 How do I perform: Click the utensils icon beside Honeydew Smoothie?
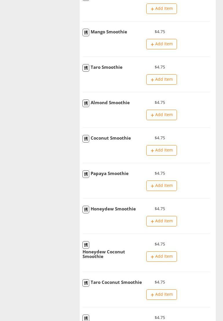86,210
